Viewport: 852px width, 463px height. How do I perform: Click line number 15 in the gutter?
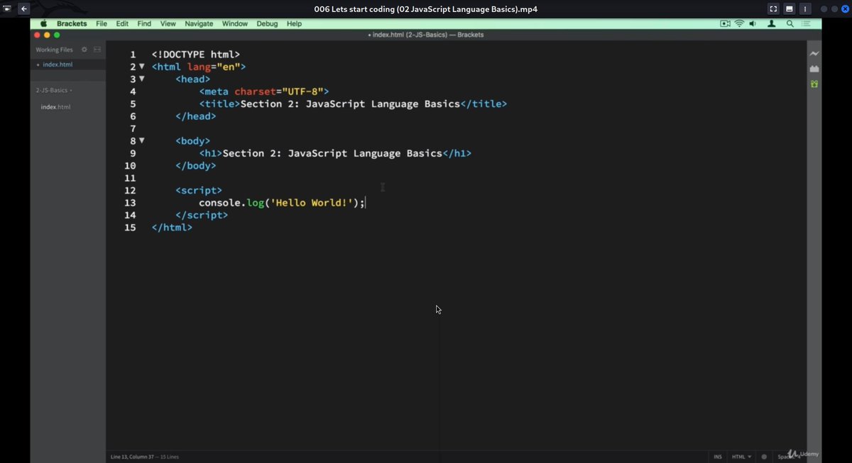(x=130, y=228)
